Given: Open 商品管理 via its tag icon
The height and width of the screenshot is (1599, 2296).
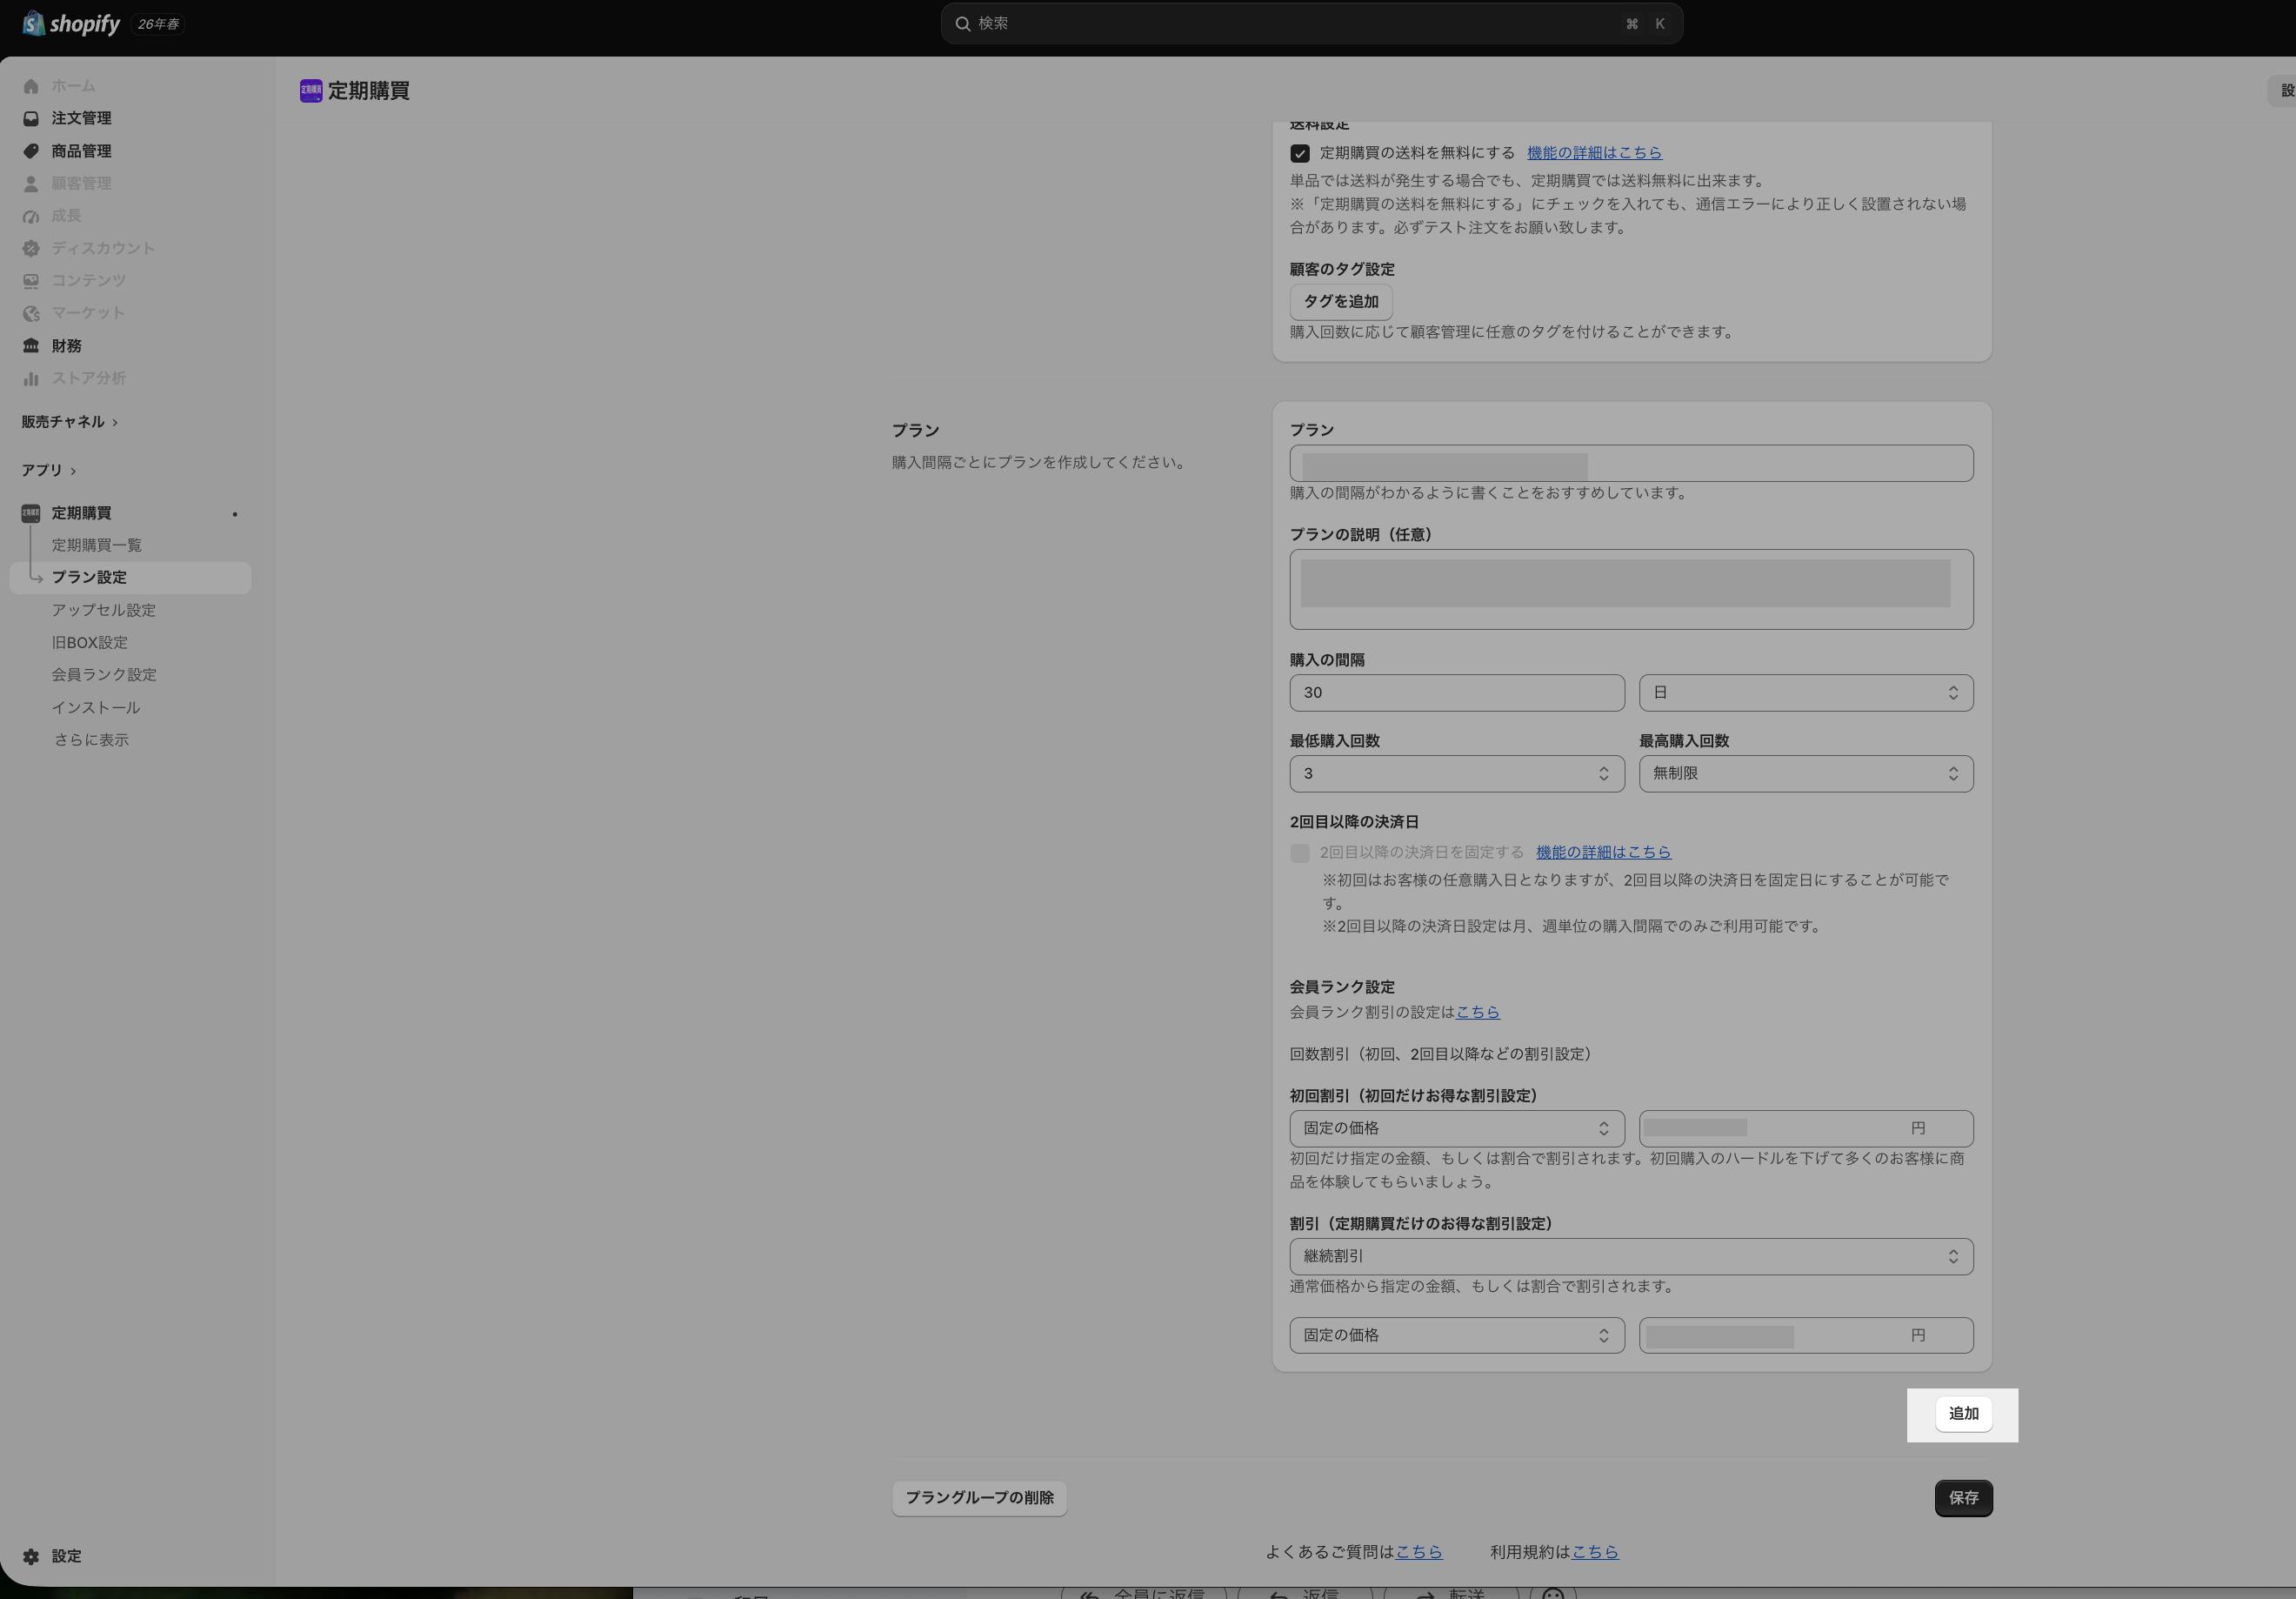Looking at the screenshot, I should (x=31, y=151).
